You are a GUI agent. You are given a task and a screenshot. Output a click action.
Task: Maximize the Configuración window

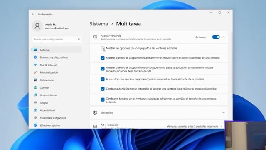click(x=220, y=12)
